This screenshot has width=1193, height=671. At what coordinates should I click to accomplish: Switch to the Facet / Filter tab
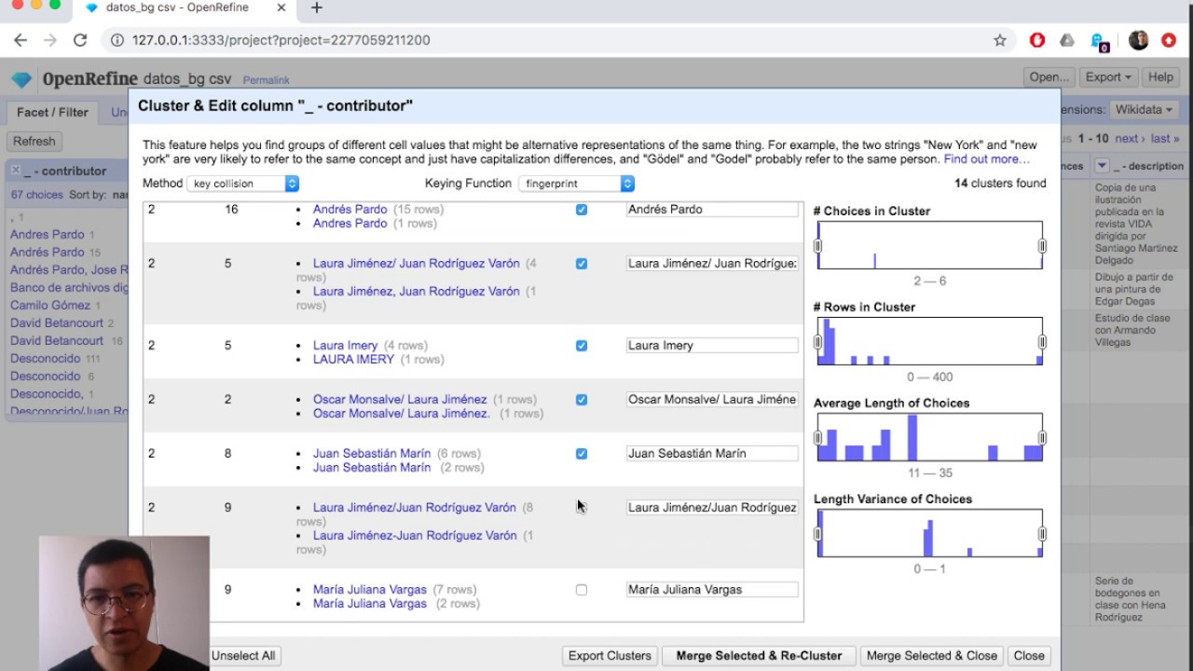click(x=52, y=112)
